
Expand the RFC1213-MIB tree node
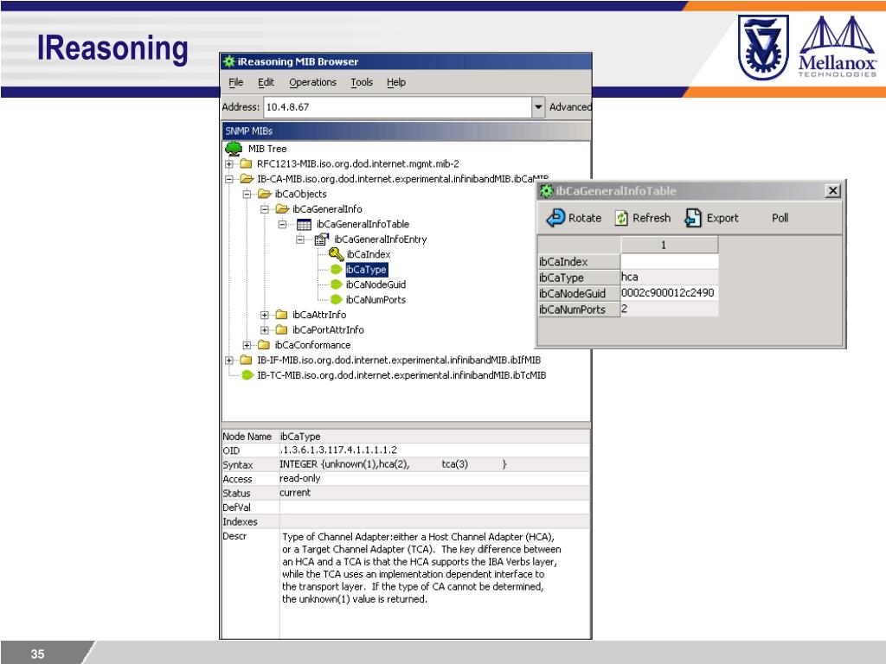point(228,163)
